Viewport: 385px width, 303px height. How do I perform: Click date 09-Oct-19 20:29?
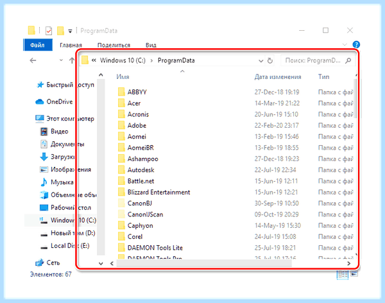click(277, 214)
